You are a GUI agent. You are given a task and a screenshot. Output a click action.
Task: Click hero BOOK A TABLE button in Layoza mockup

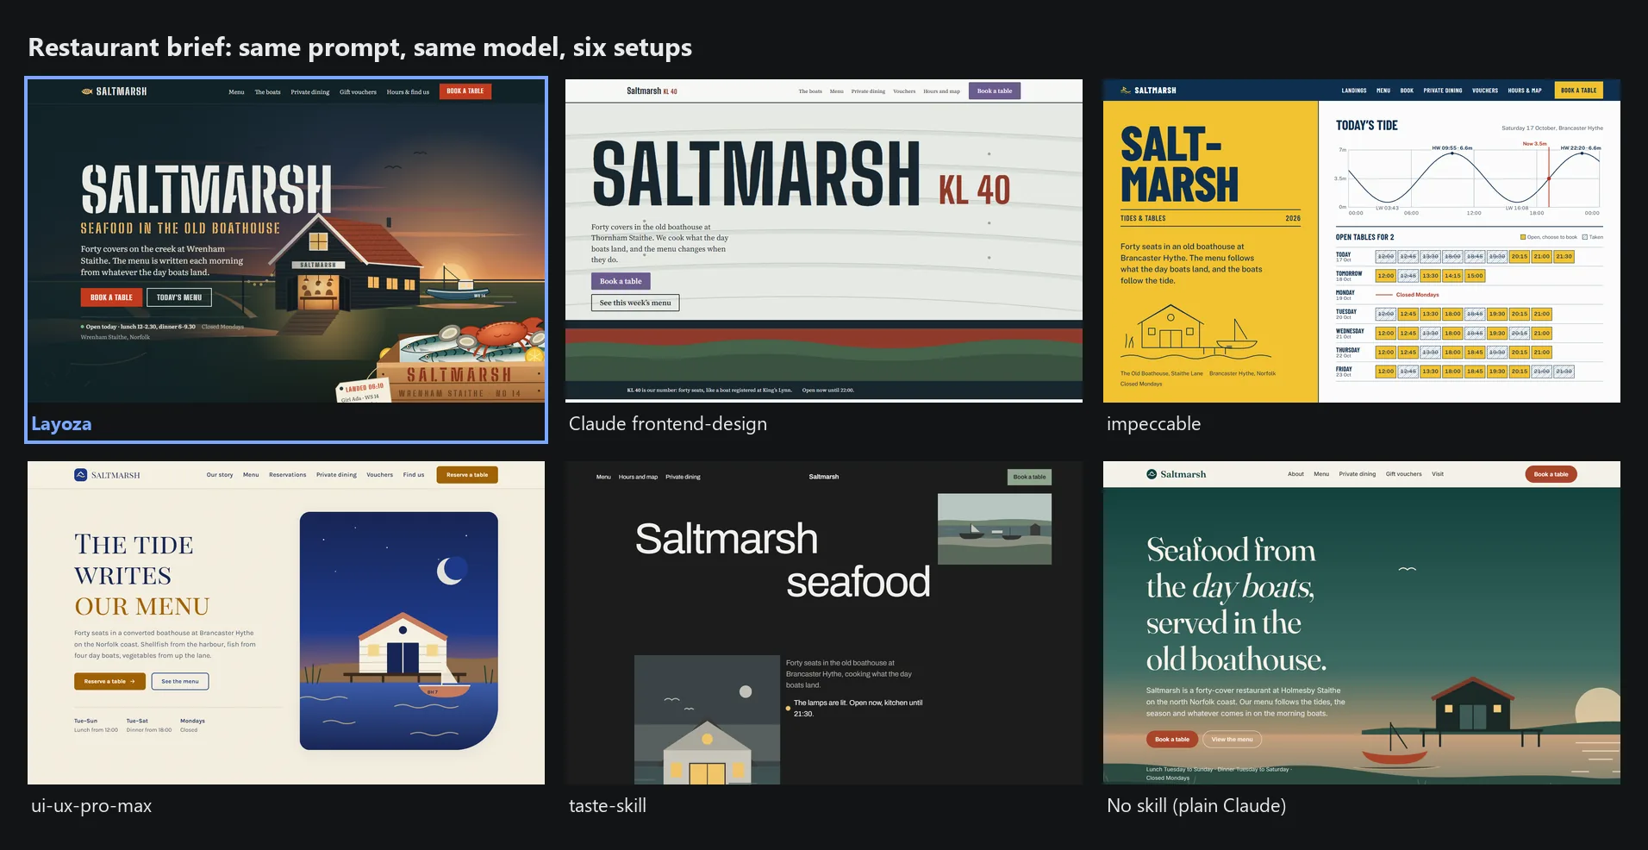[111, 297]
